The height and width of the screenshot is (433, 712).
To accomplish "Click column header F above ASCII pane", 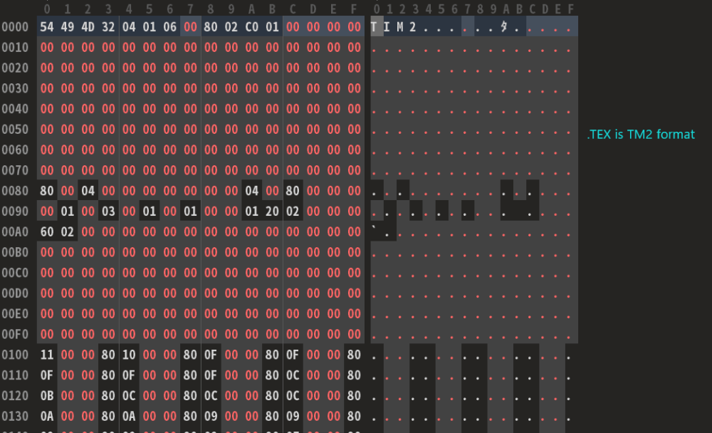I will pyautogui.click(x=571, y=9).
